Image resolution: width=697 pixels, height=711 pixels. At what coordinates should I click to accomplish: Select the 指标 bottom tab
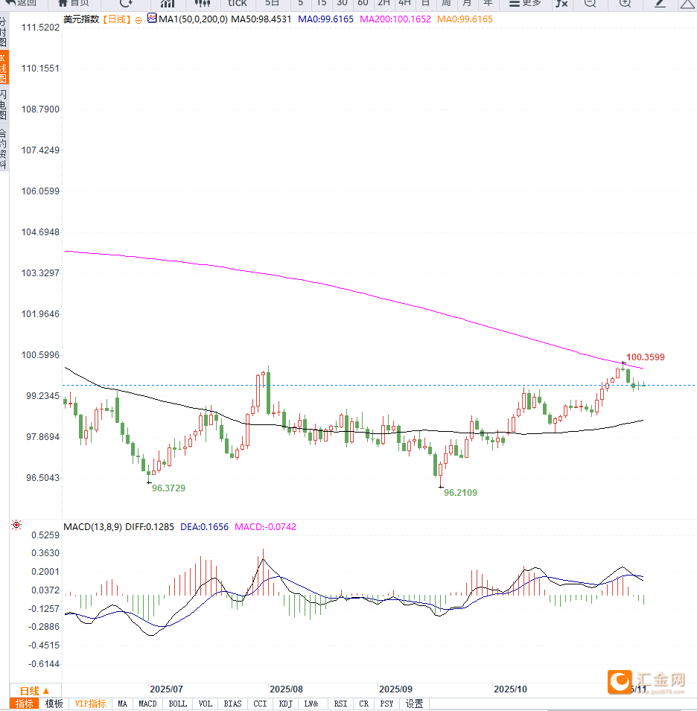tap(24, 704)
